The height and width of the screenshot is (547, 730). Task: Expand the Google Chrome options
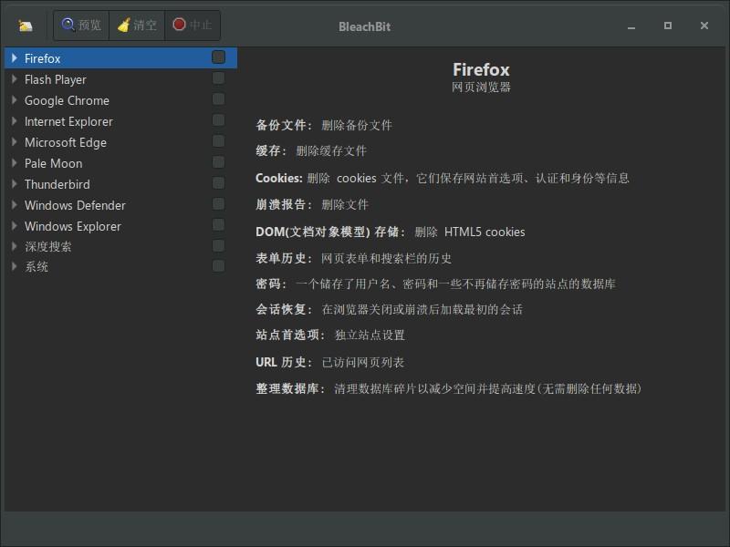pos(13,100)
